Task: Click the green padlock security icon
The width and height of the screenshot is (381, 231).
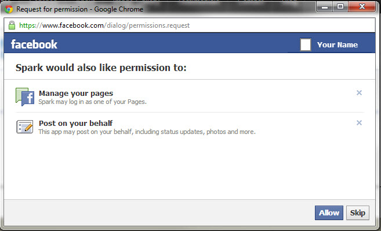Action: click(x=12, y=25)
